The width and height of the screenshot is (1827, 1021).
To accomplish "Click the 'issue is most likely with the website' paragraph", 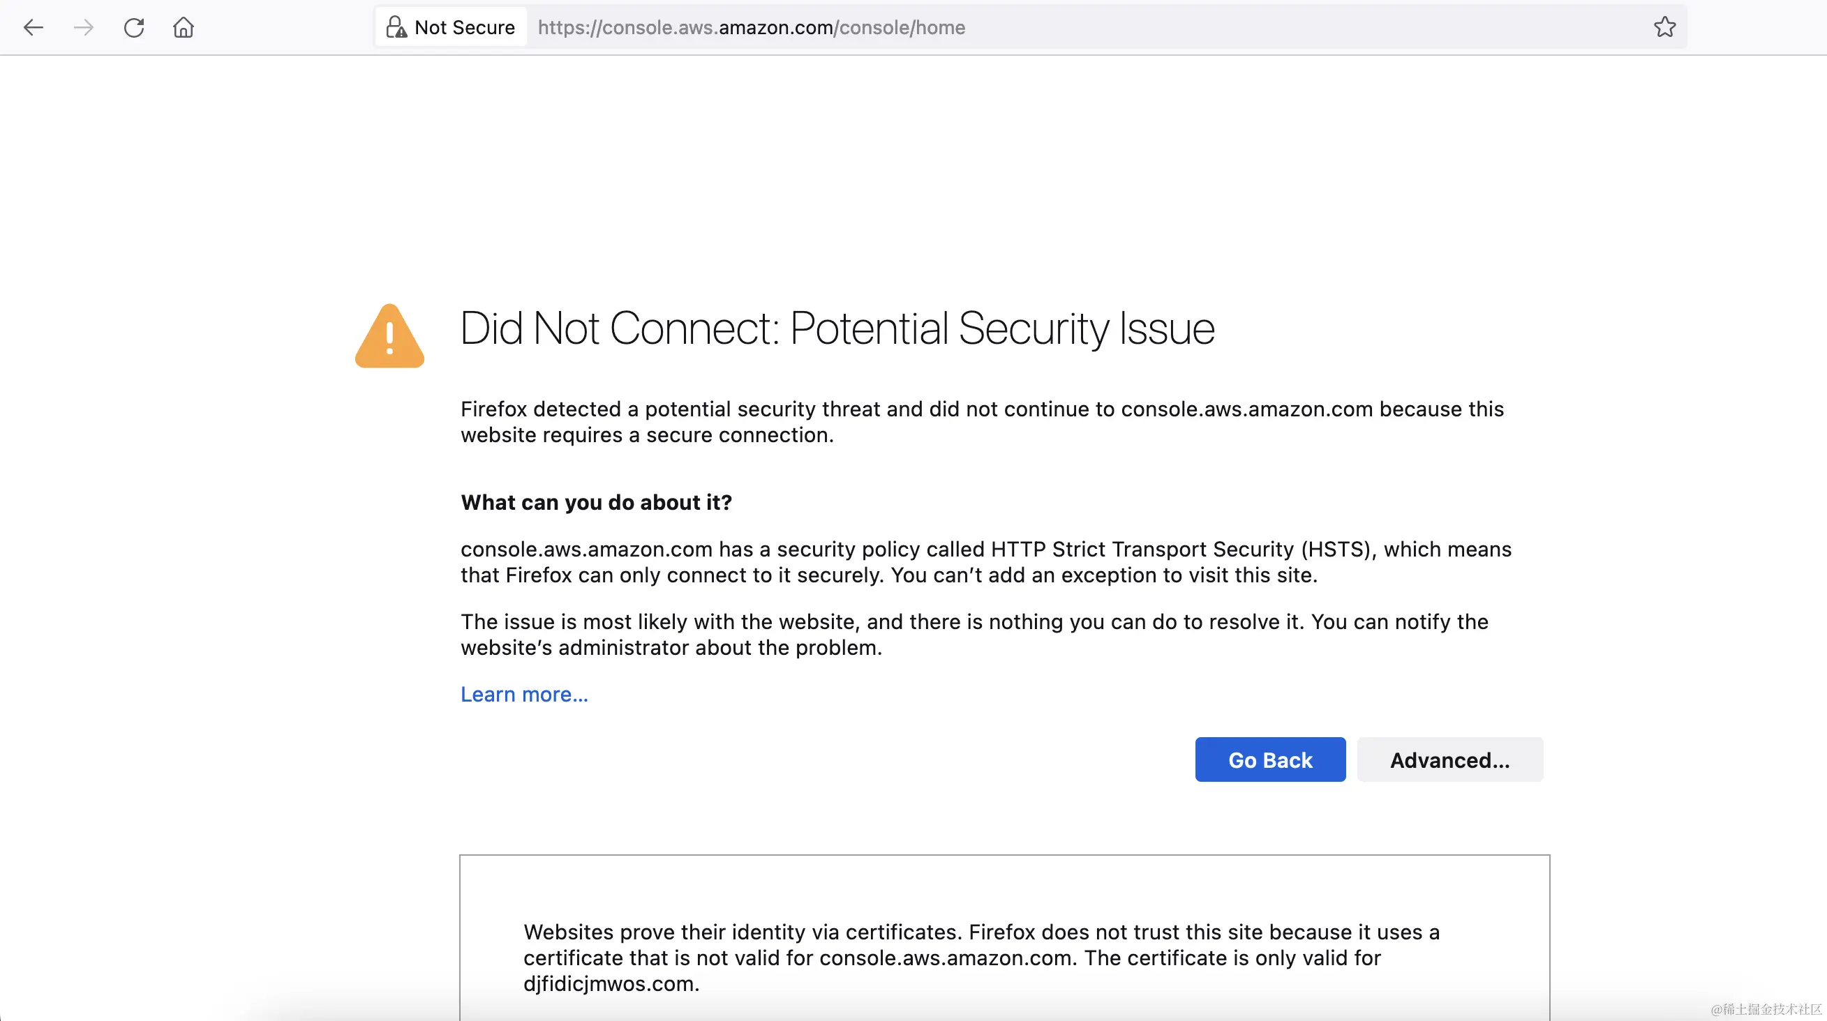I will tap(974, 634).
